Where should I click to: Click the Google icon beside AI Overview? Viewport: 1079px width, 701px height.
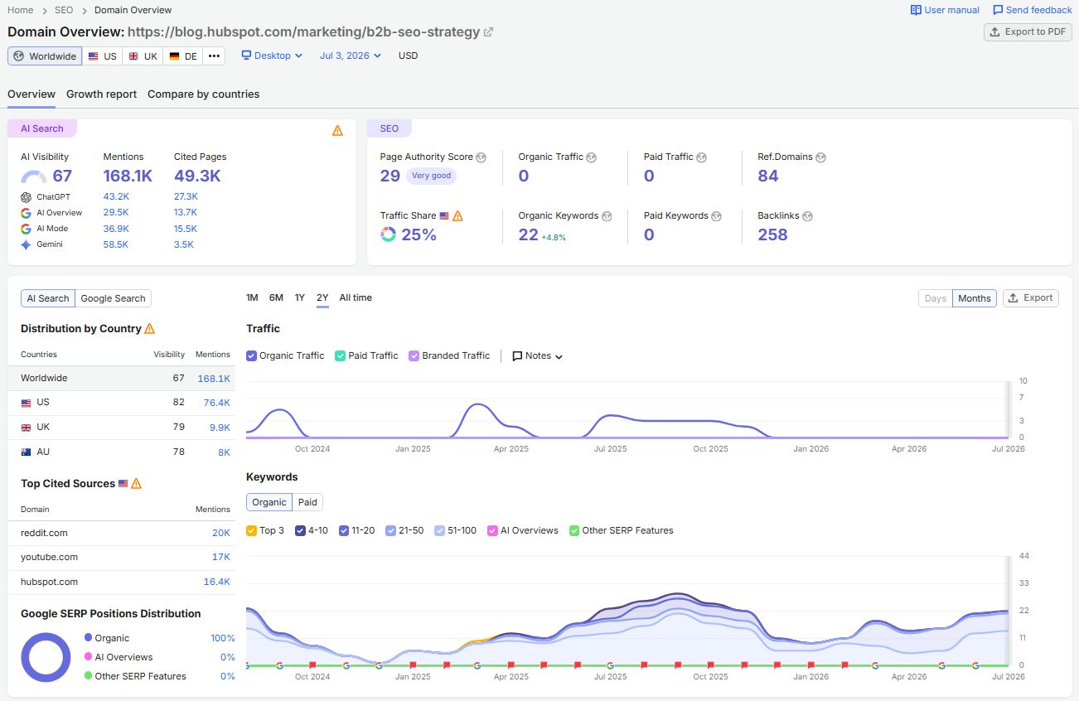pos(27,213)
